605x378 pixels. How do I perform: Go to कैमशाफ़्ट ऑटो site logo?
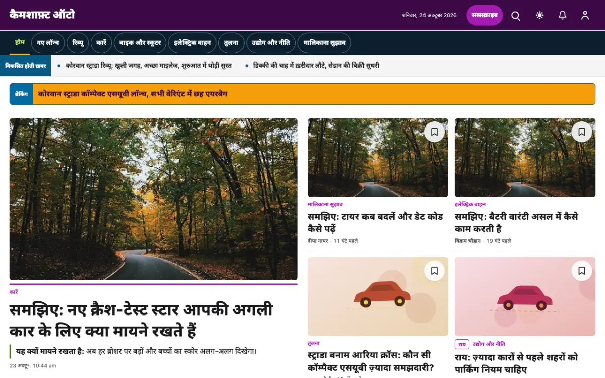[x=42, y=15]
